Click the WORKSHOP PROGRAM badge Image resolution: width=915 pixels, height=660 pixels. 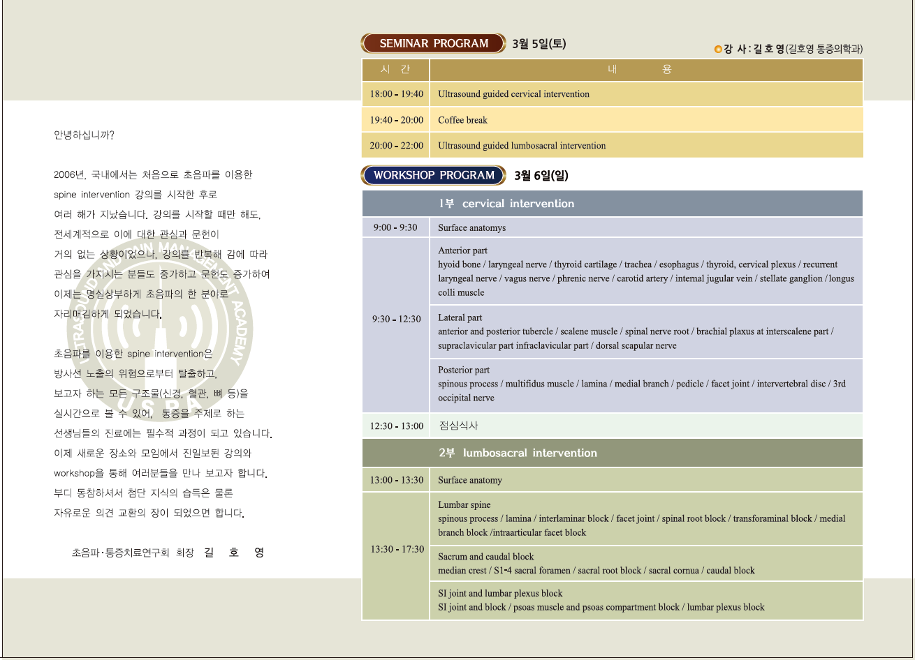[433, 175]
